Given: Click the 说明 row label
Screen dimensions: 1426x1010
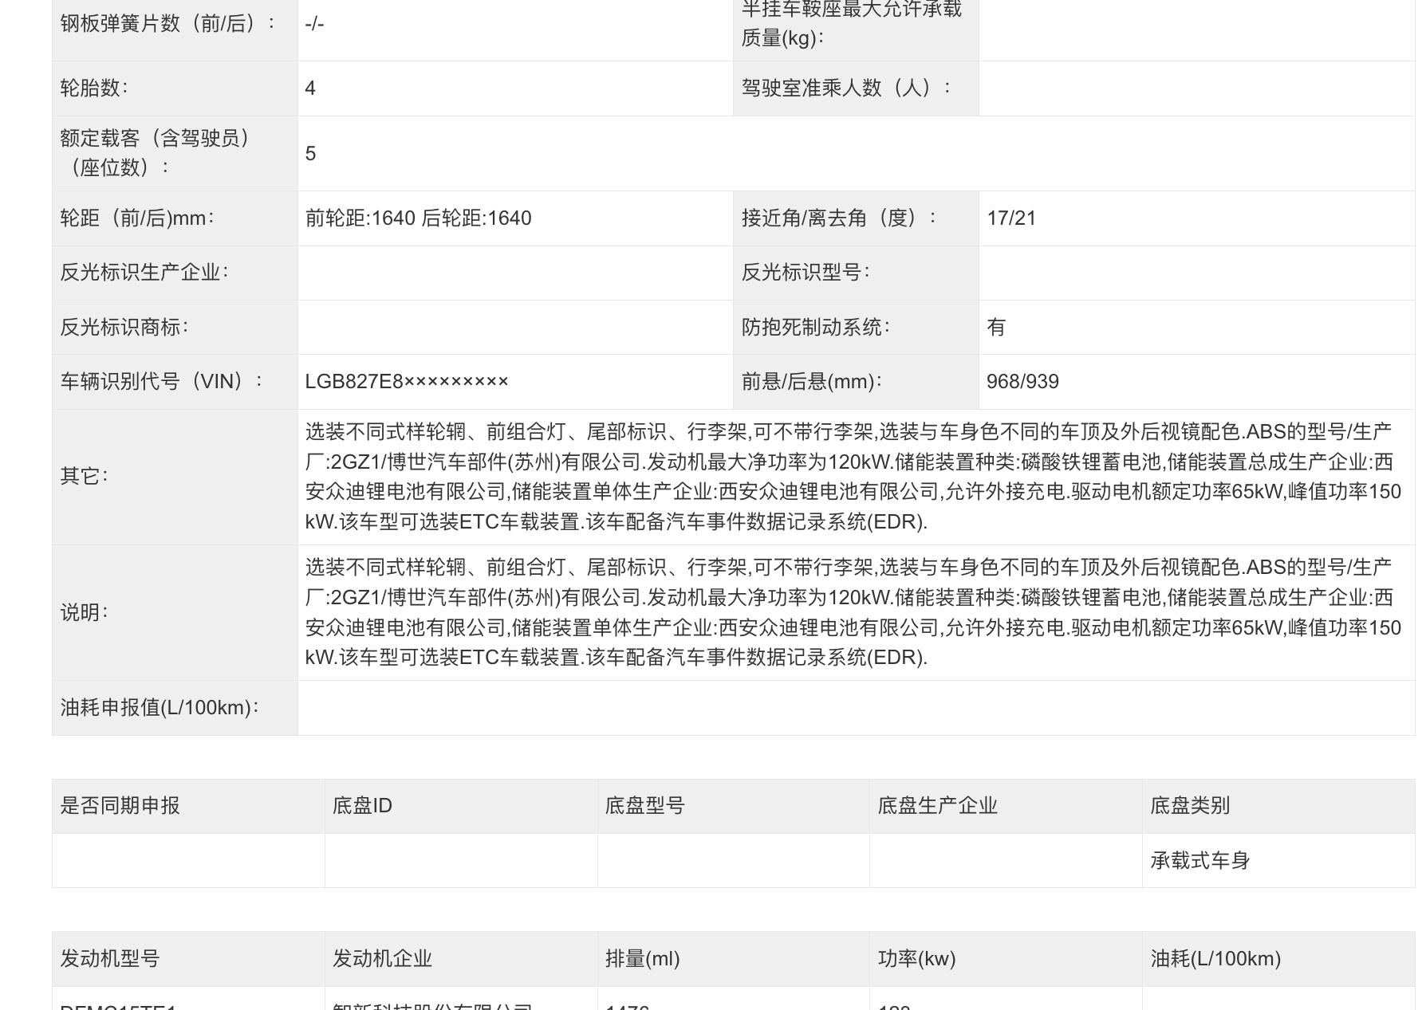Looking at the screenshot, I should point(84,612).
